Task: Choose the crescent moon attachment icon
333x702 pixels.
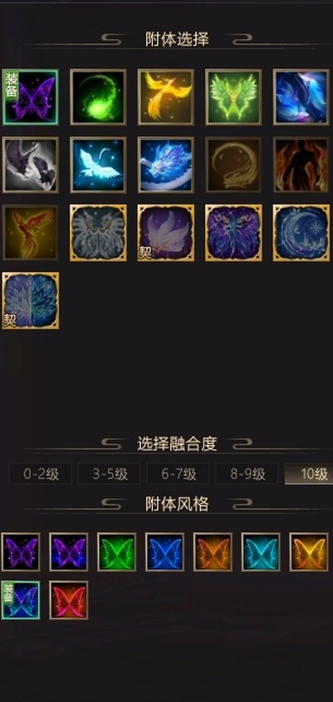Action: (301, 233)
